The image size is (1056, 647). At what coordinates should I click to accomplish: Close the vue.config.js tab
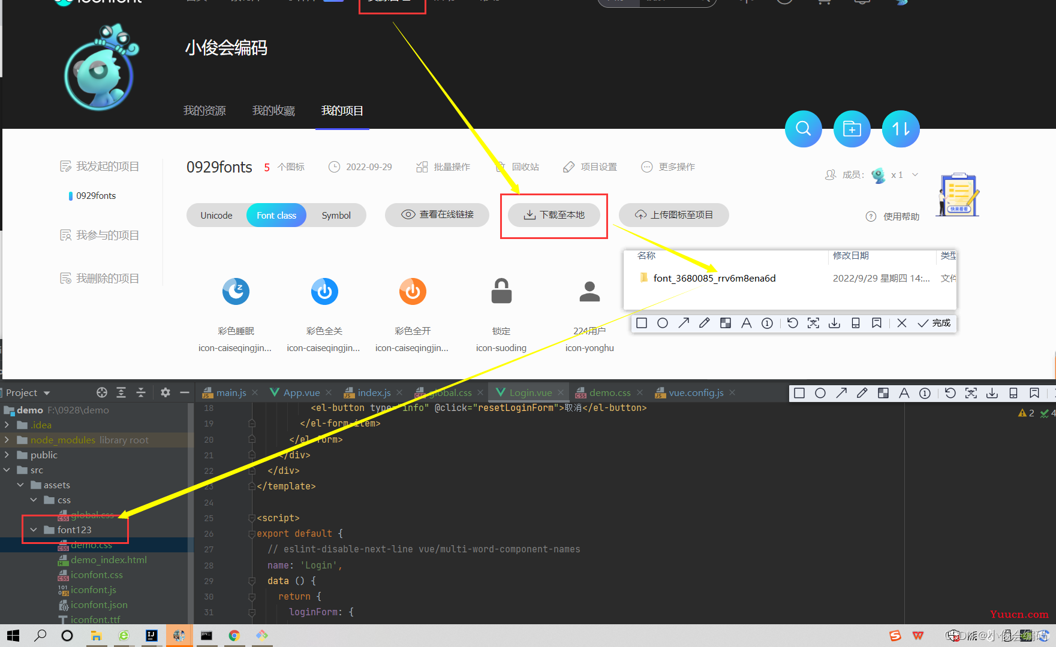coord(732,392)
